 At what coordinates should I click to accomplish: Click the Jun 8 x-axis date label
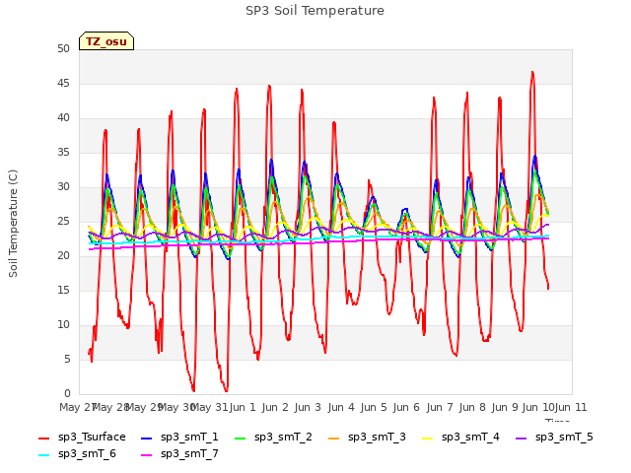[x=472, y=407]
